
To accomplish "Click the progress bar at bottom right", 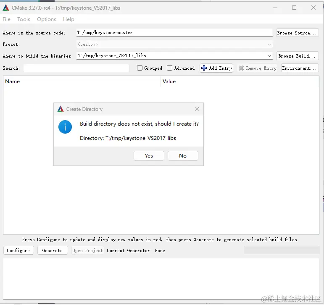I will click(x=281, y=250).
